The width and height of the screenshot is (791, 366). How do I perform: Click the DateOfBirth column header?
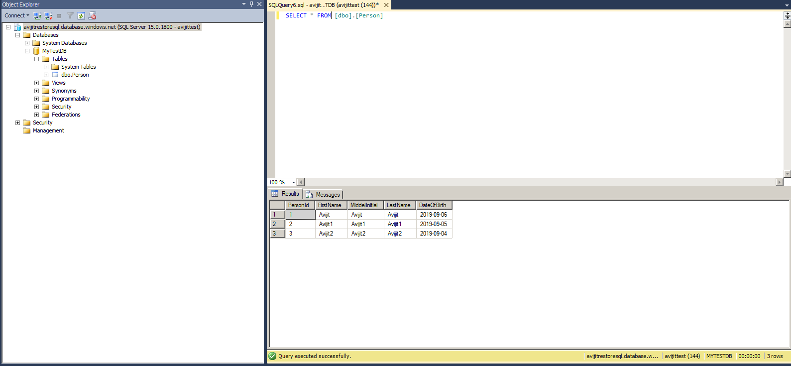(433, 205)
